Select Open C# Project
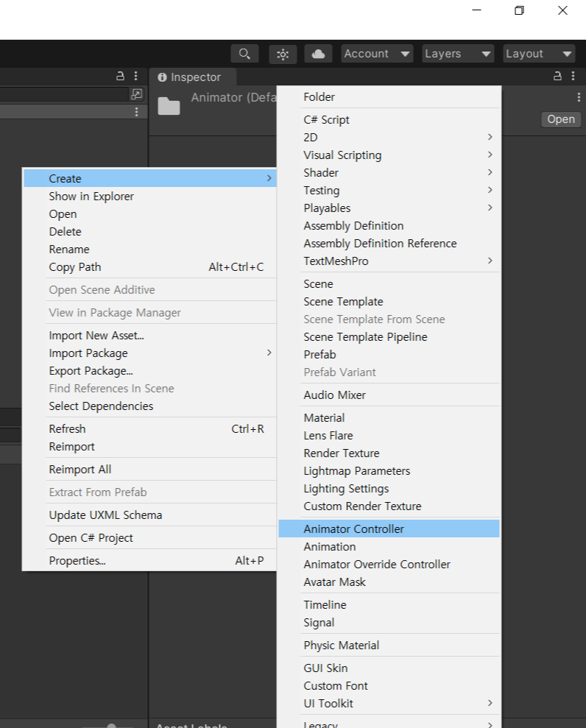The width and height of the screenshot is (586, 728). [x=150, y=537]
